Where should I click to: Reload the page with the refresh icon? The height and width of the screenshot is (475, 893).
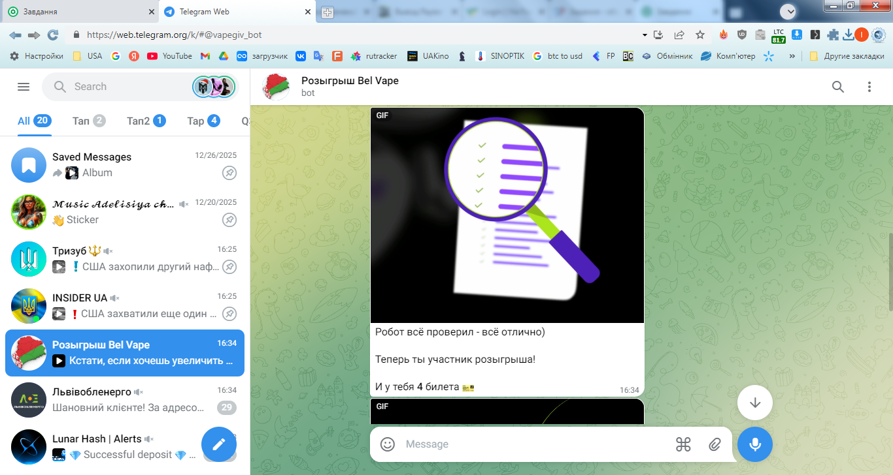[x=53, y=35]
